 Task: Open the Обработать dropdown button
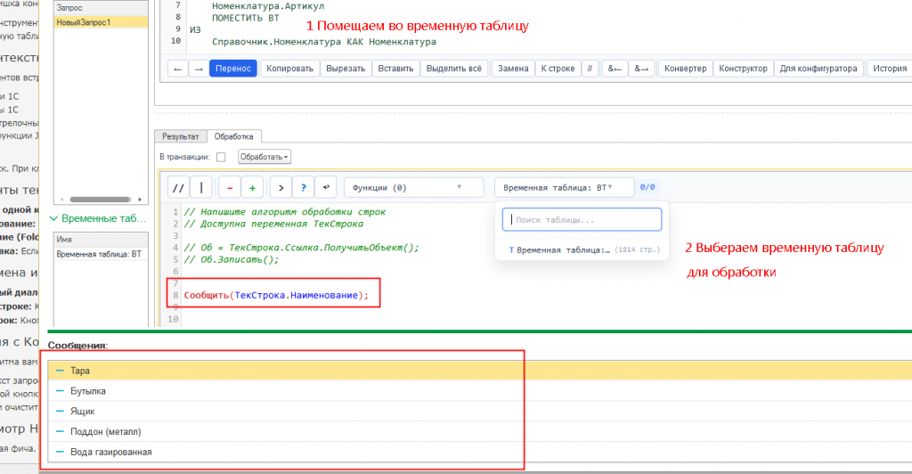point(264,157)
